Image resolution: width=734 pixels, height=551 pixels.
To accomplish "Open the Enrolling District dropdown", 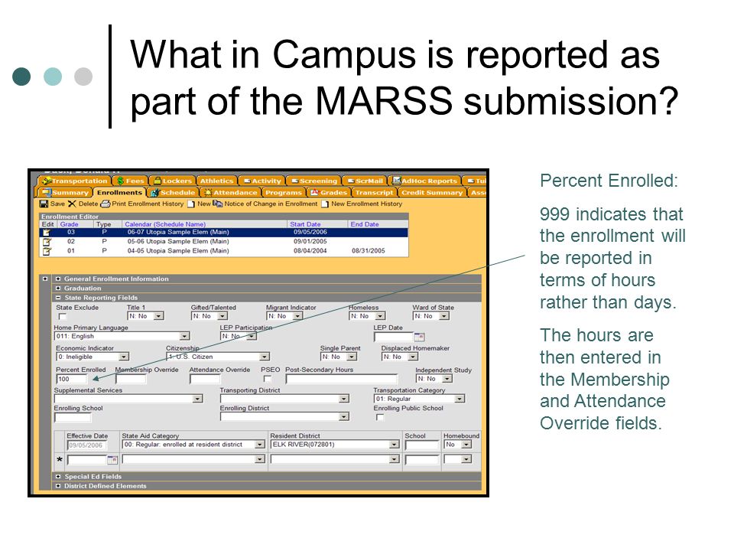I will [x=344, y=416].
